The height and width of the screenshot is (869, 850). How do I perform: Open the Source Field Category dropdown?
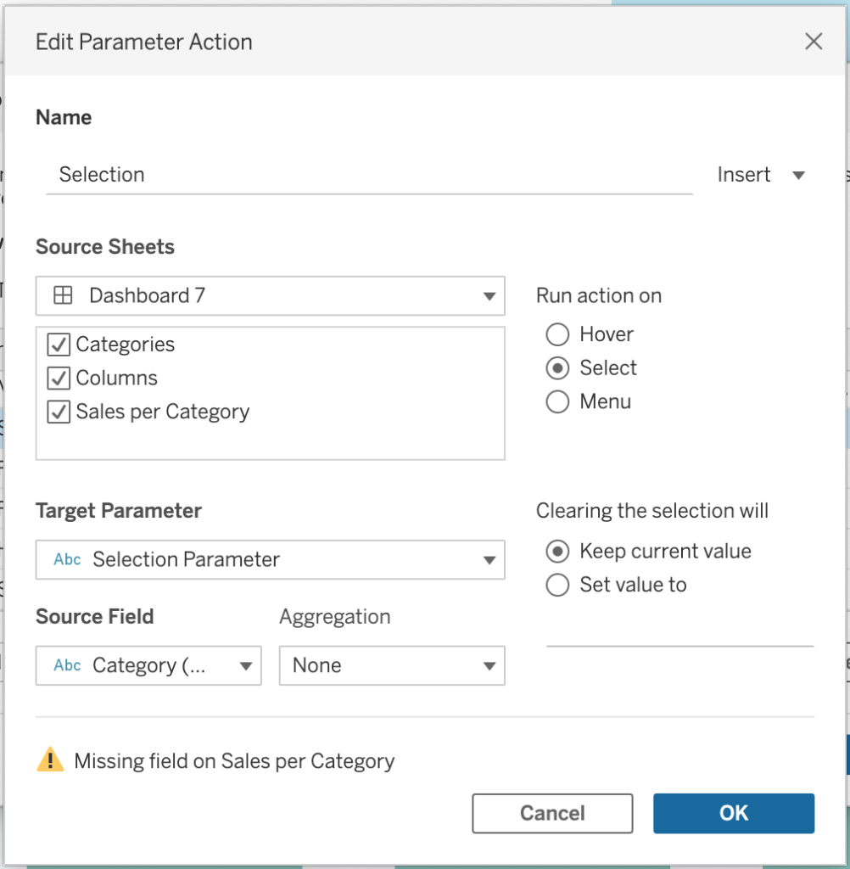point(245,666)
